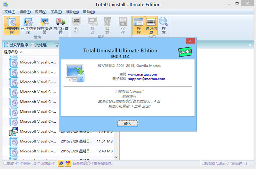Image resolution: width=256 pixels, height=169 pixels.
Task: Open the 搜索 magnifier tool
Action: click(164, 26)
